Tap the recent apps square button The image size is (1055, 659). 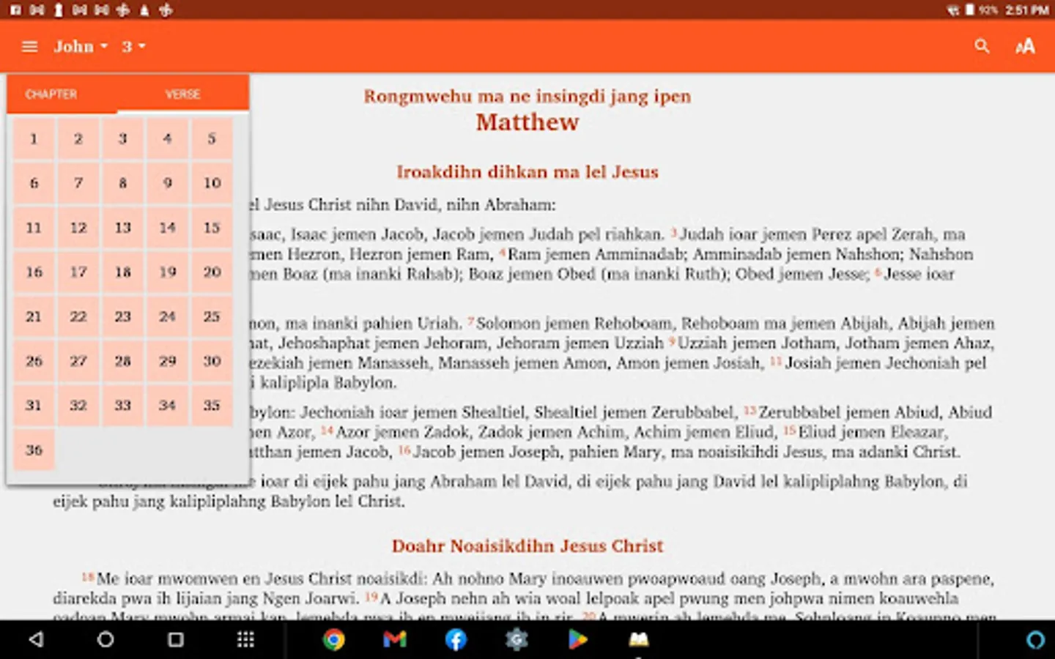click(176, 640)
